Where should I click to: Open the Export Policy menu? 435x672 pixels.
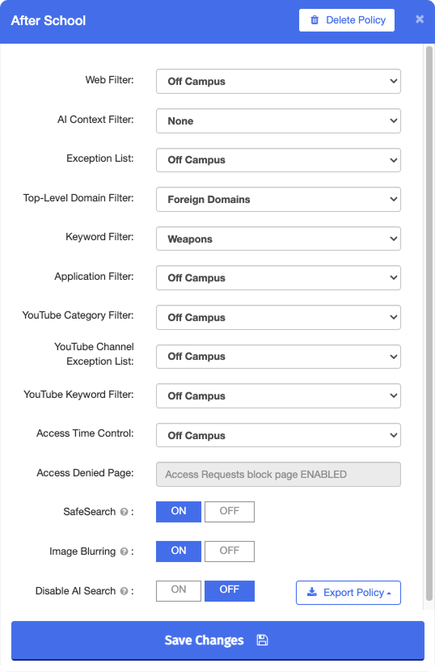pos(348,593)
